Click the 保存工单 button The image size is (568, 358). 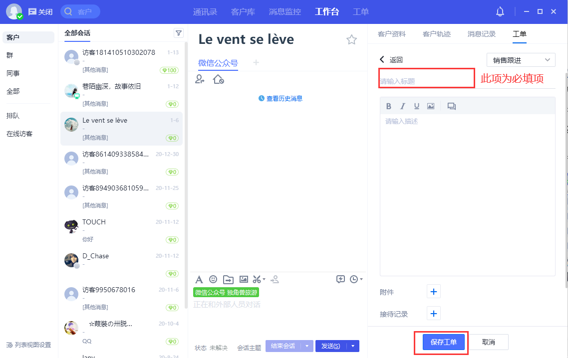click(443, 342)
